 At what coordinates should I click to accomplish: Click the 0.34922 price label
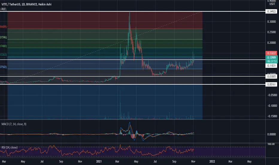click(x=272, y=11)
